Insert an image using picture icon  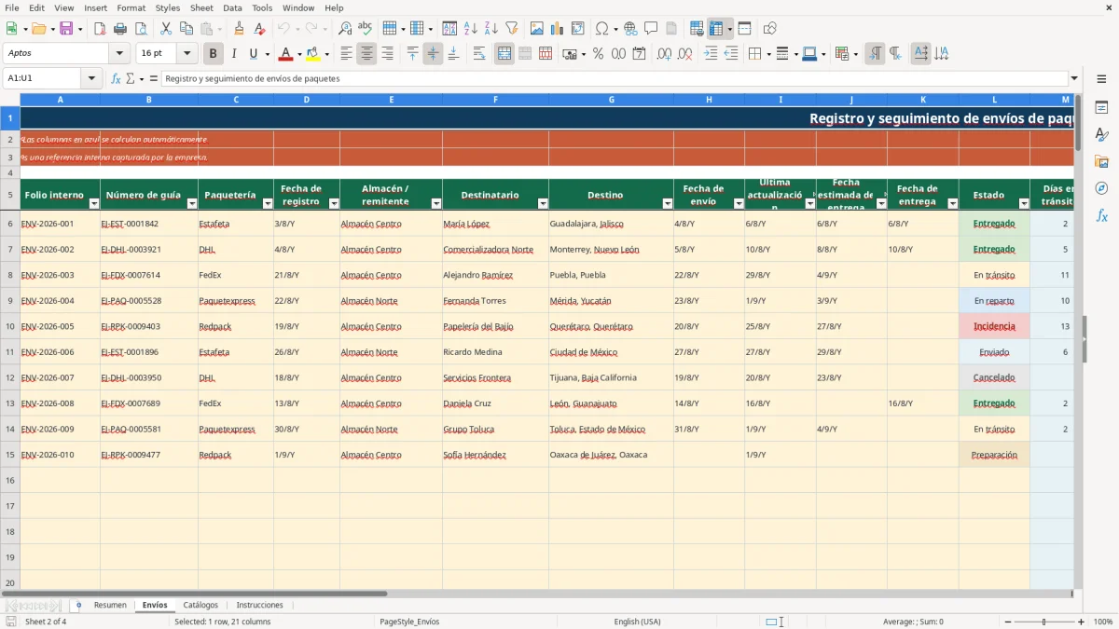537,29
